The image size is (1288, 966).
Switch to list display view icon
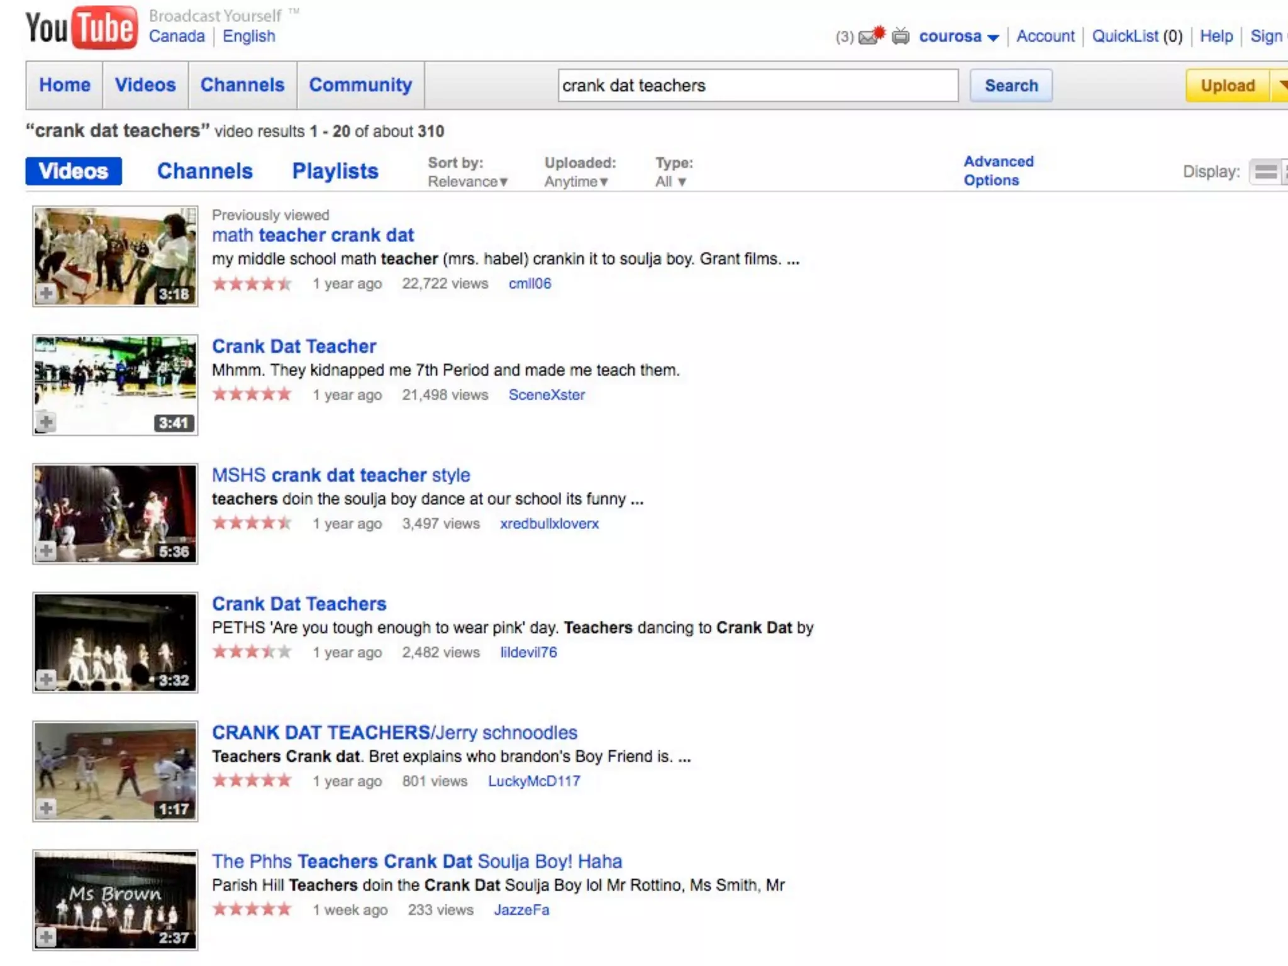tap(1265, 172)
